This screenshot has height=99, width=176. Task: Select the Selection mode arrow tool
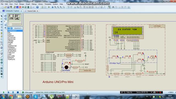[1, 16]
